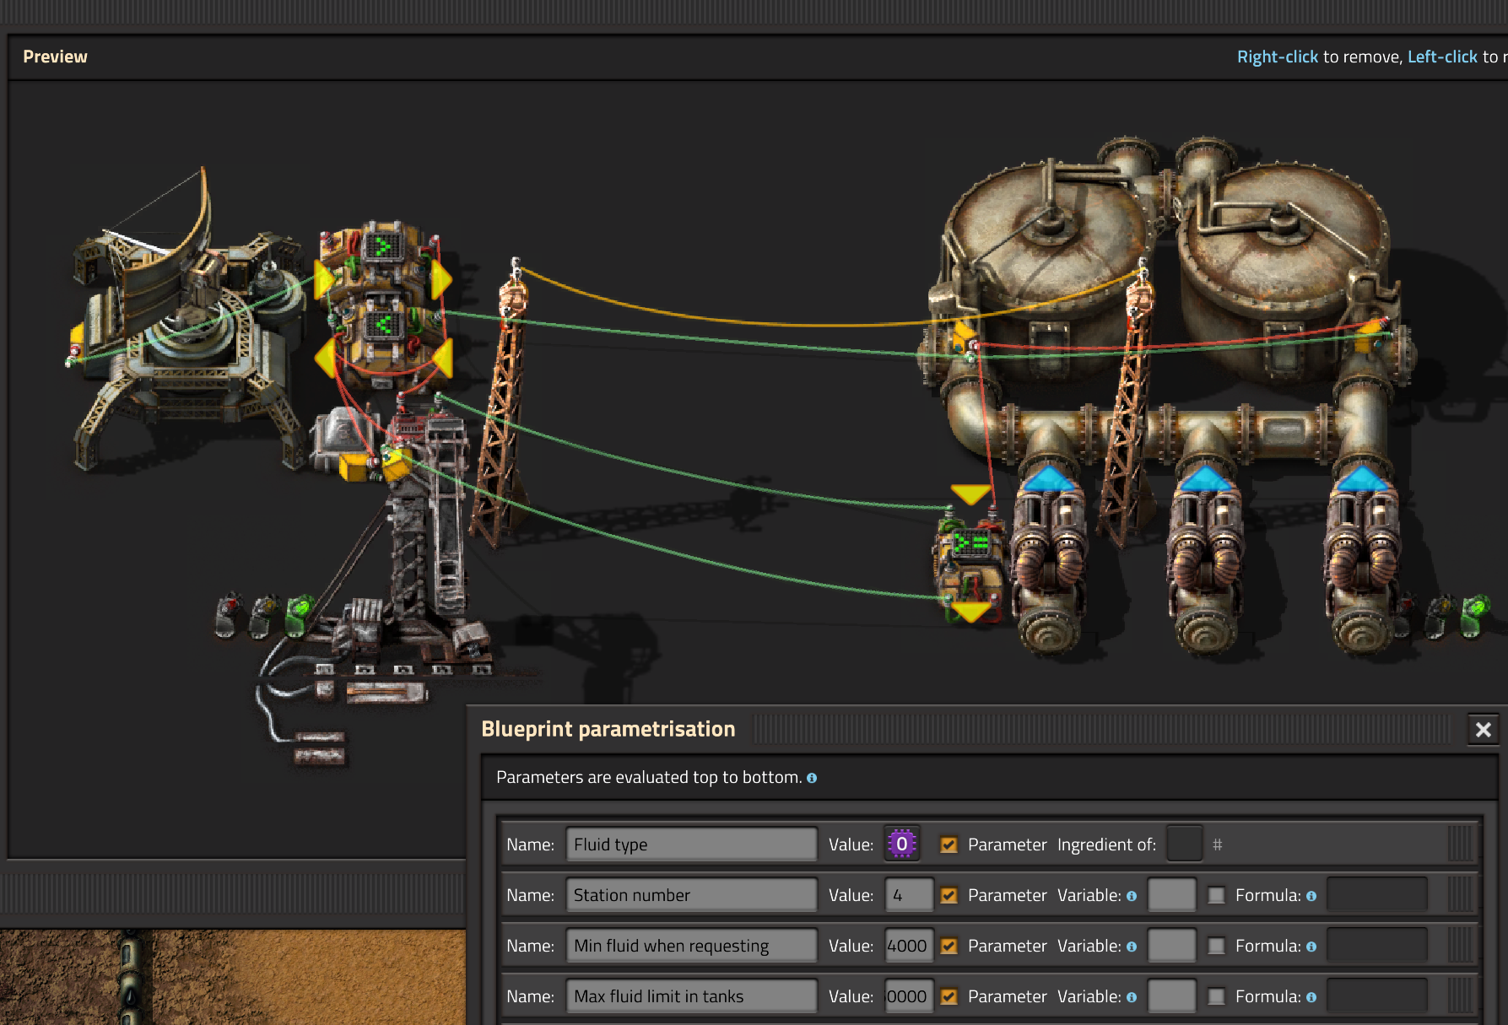The width and height of the screenshot is (1508, 1025).
Task: Toggle Parameter checkbox for Station number
Action: point(949,895)
